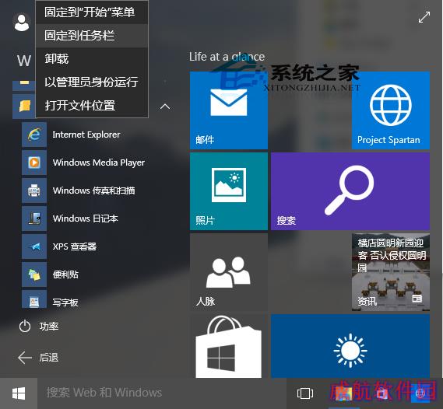
Task: Click the 便利贴 text label
Action: pyautogui.click(x=65, y=274)
